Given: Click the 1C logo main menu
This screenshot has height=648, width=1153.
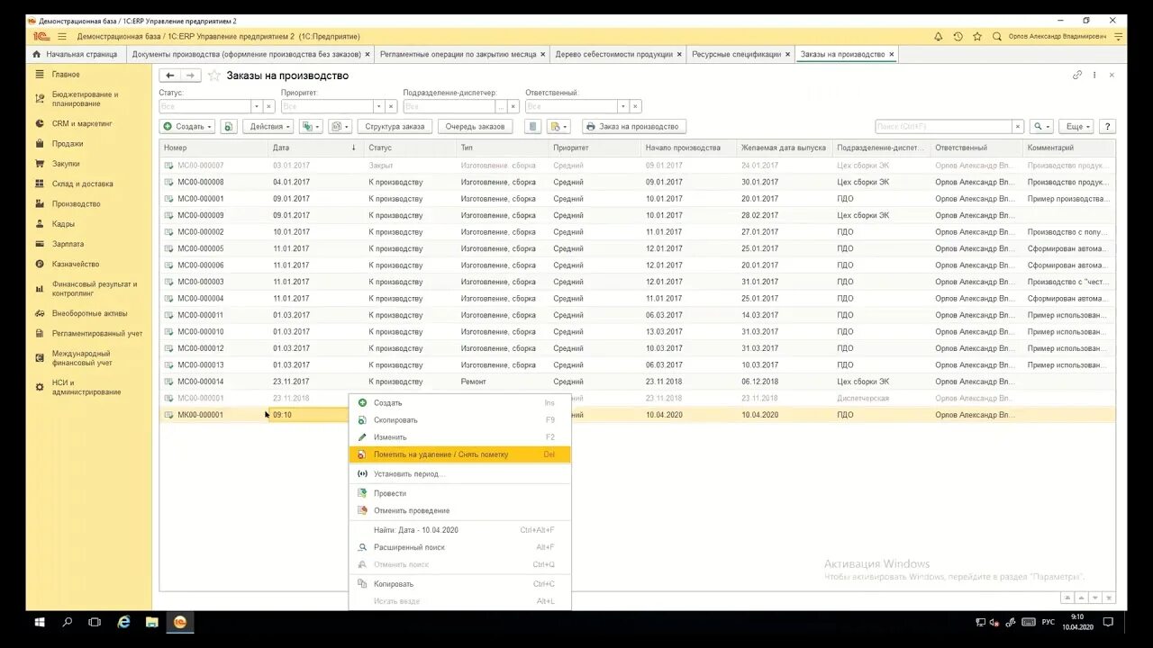Looking at the screenshot, I should (x=41, y=36).
